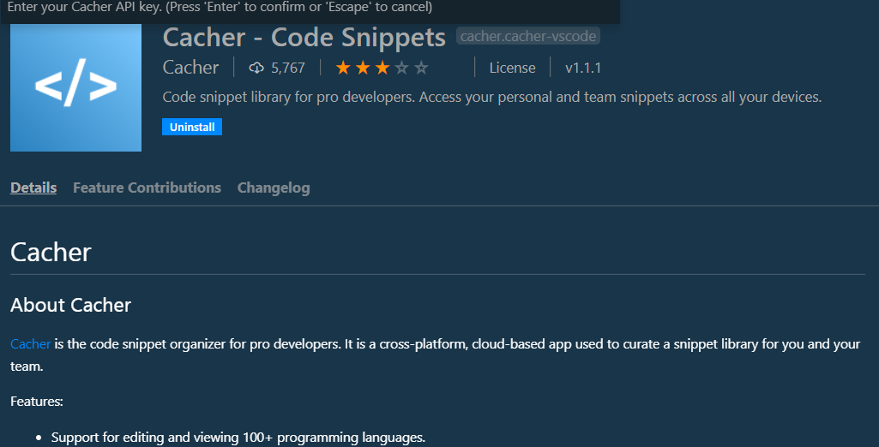Click the Cacher extension logo icon

(75, 86)
